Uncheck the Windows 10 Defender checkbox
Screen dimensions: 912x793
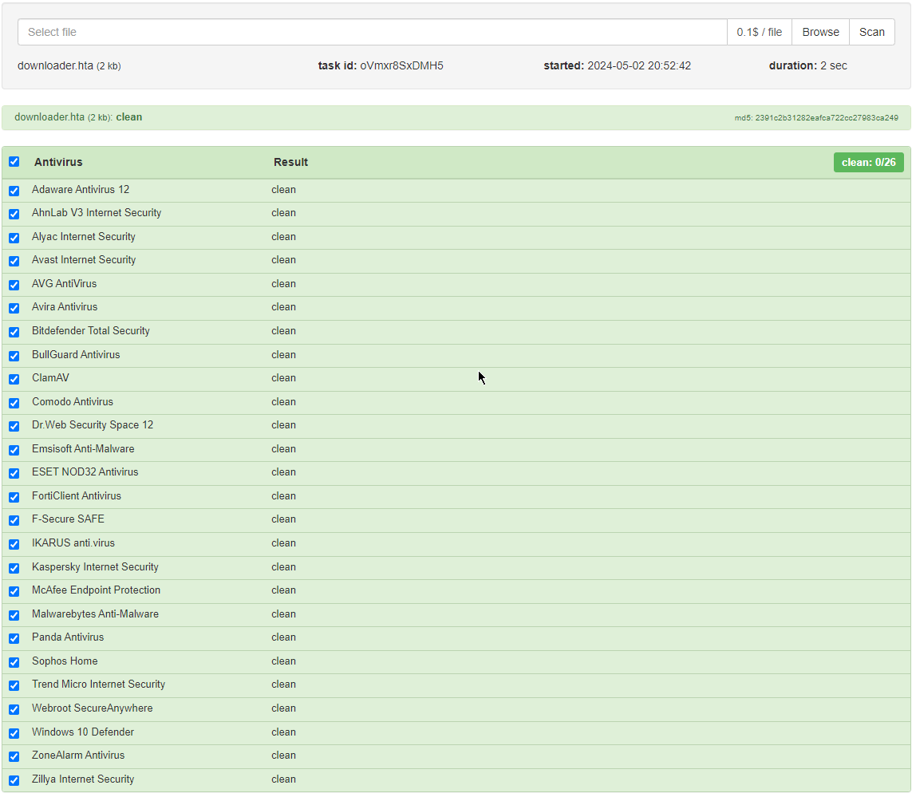14,733
